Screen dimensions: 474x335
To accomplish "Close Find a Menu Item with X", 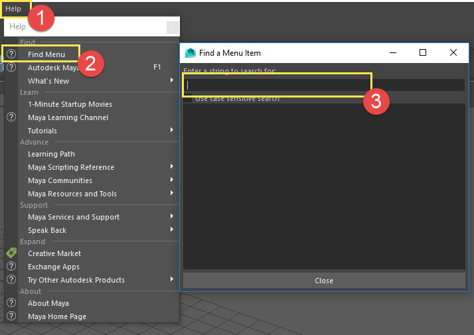I will coord(453,53).
